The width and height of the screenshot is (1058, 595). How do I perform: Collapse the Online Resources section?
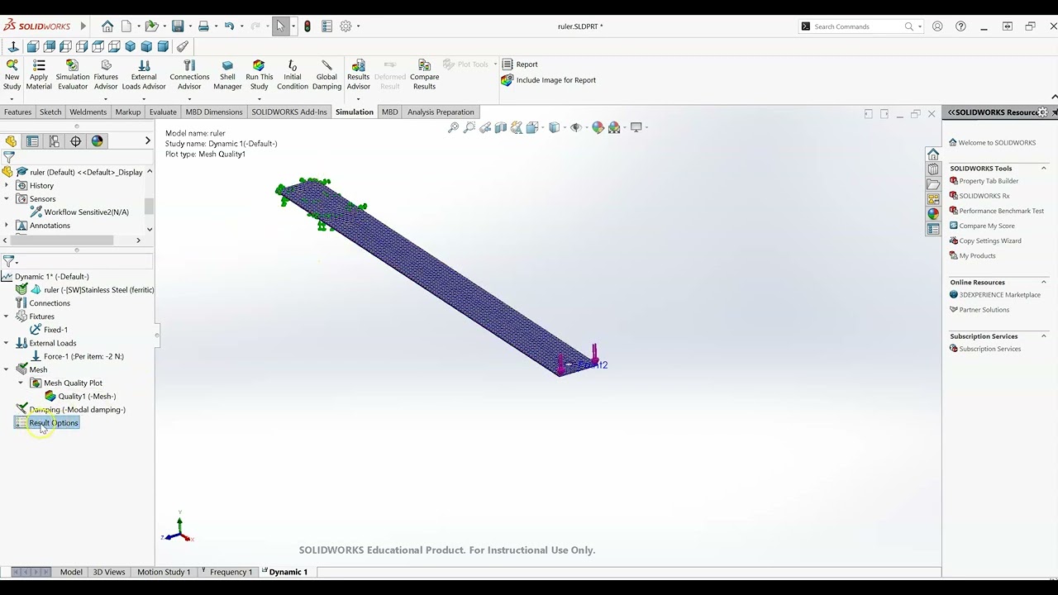click(x=1043, y=283)
